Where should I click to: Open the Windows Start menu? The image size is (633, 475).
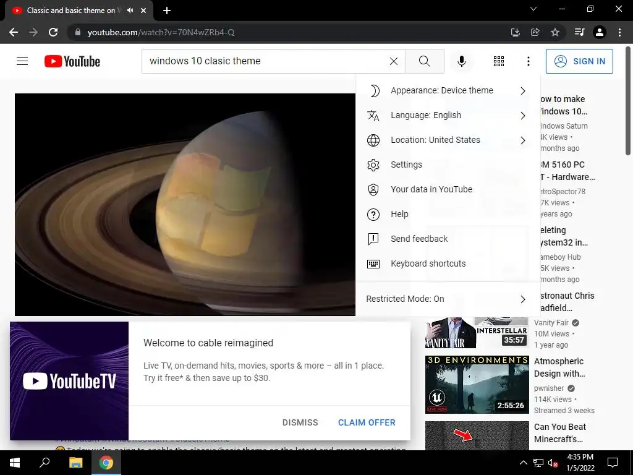click(x=15, y=463)
